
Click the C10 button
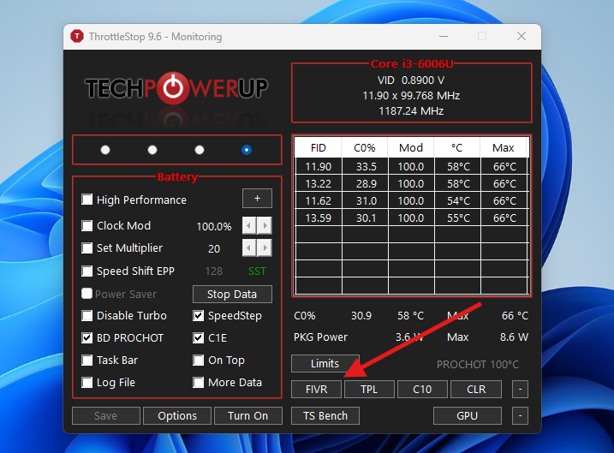[x=422, y=389]
